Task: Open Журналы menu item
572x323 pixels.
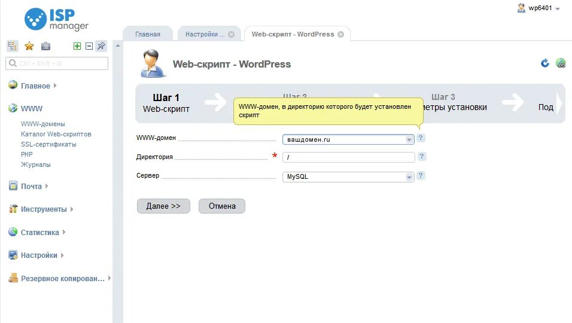Action: [36, 164]
